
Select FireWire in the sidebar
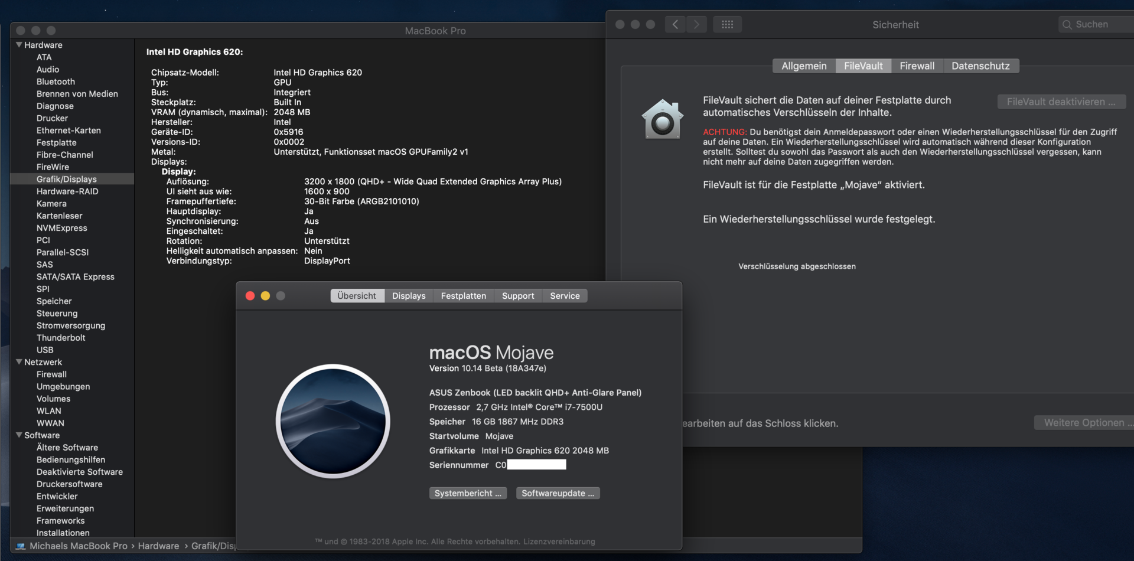point(53,167)
